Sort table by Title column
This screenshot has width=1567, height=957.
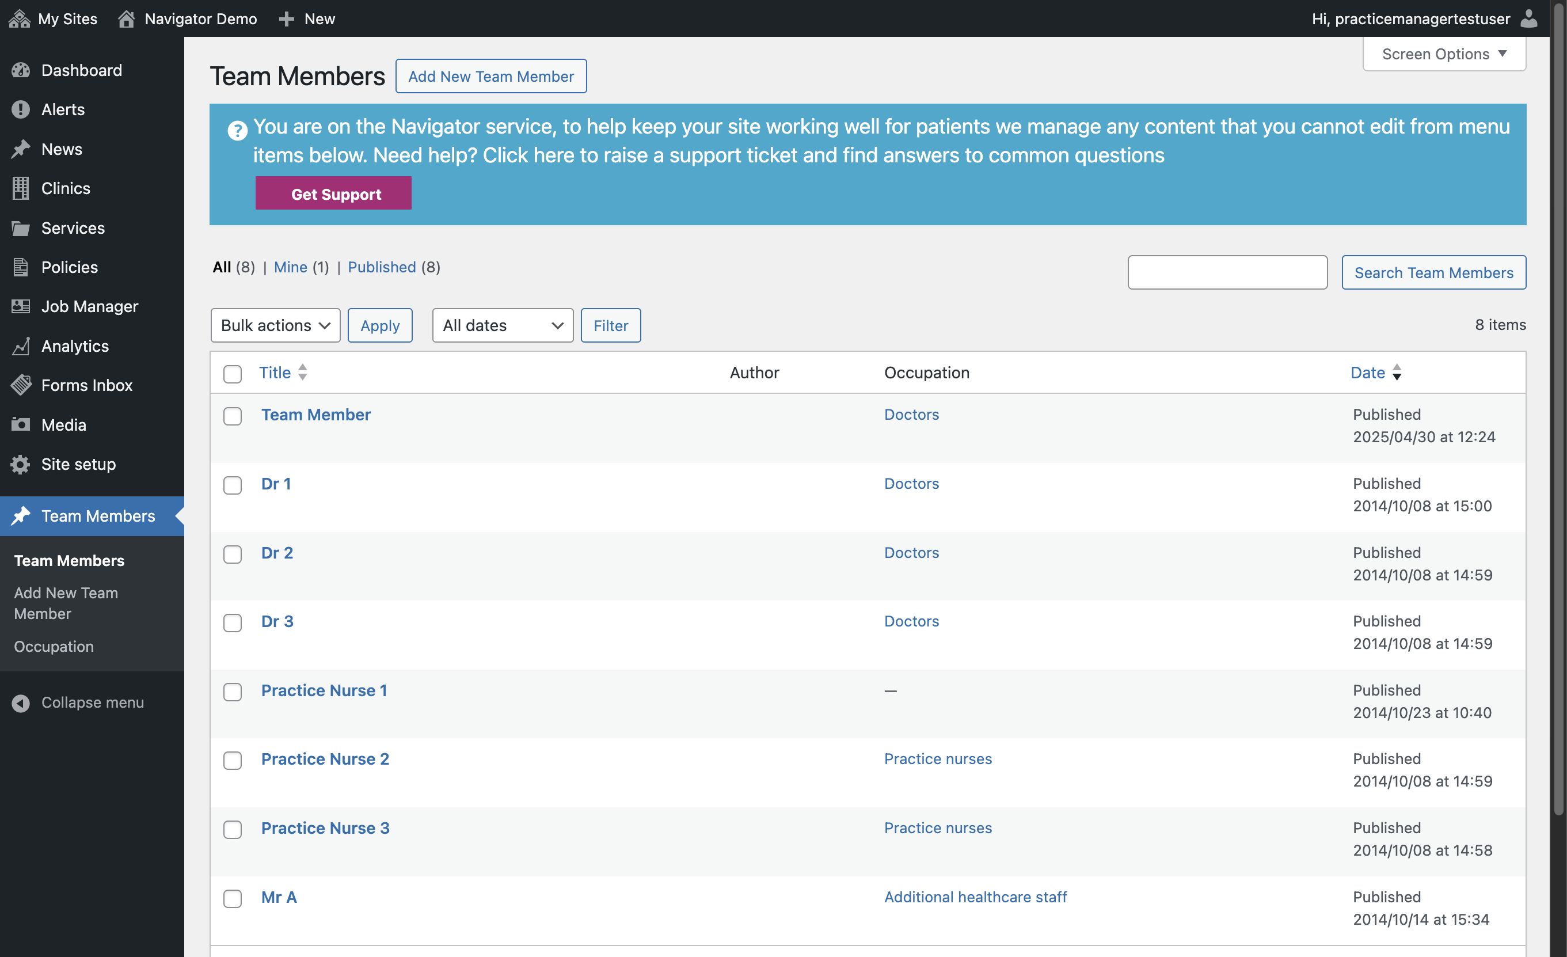283,372
